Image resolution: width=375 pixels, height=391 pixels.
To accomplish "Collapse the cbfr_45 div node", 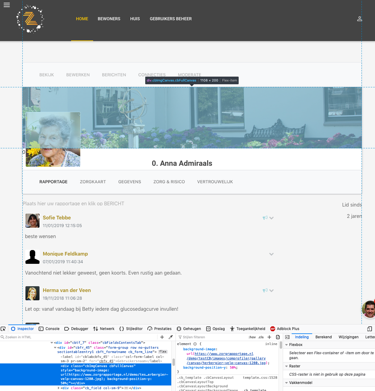I will (x=55, y=348).
